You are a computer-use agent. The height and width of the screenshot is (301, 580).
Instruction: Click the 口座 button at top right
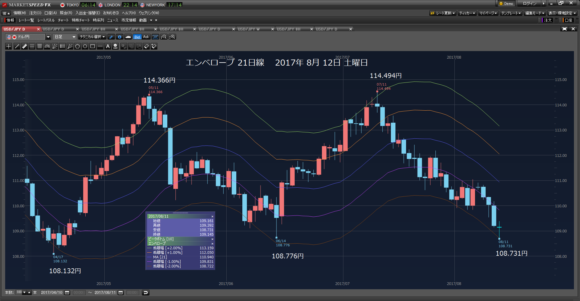568,20
